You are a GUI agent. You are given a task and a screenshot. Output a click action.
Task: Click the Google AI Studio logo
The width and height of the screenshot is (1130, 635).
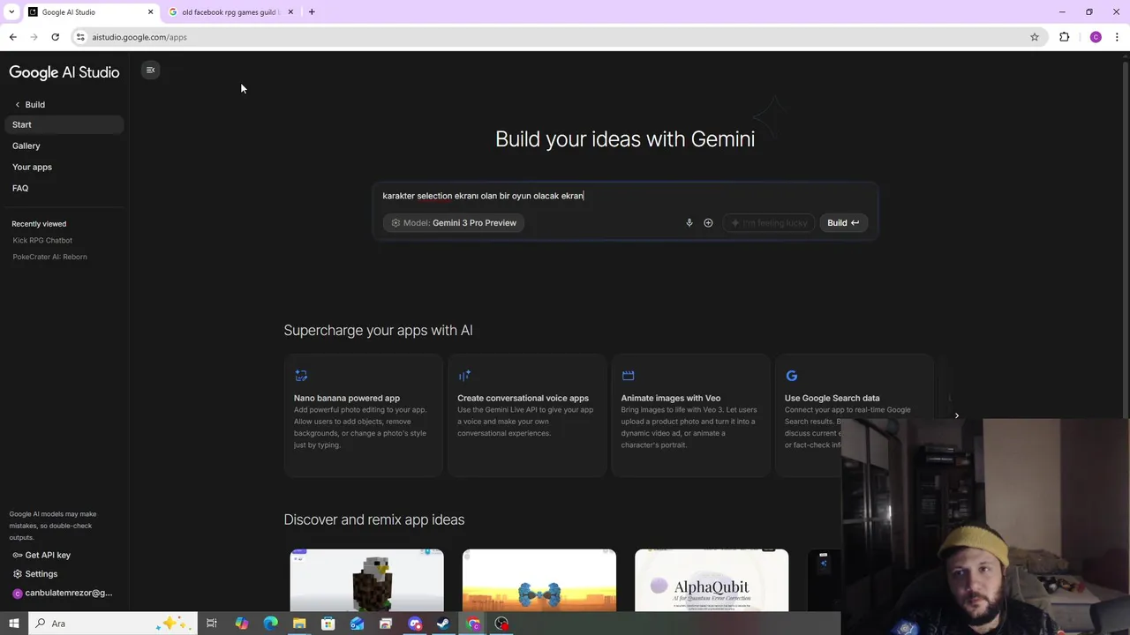click(64, 72)
